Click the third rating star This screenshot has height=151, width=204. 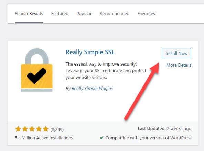32,129
